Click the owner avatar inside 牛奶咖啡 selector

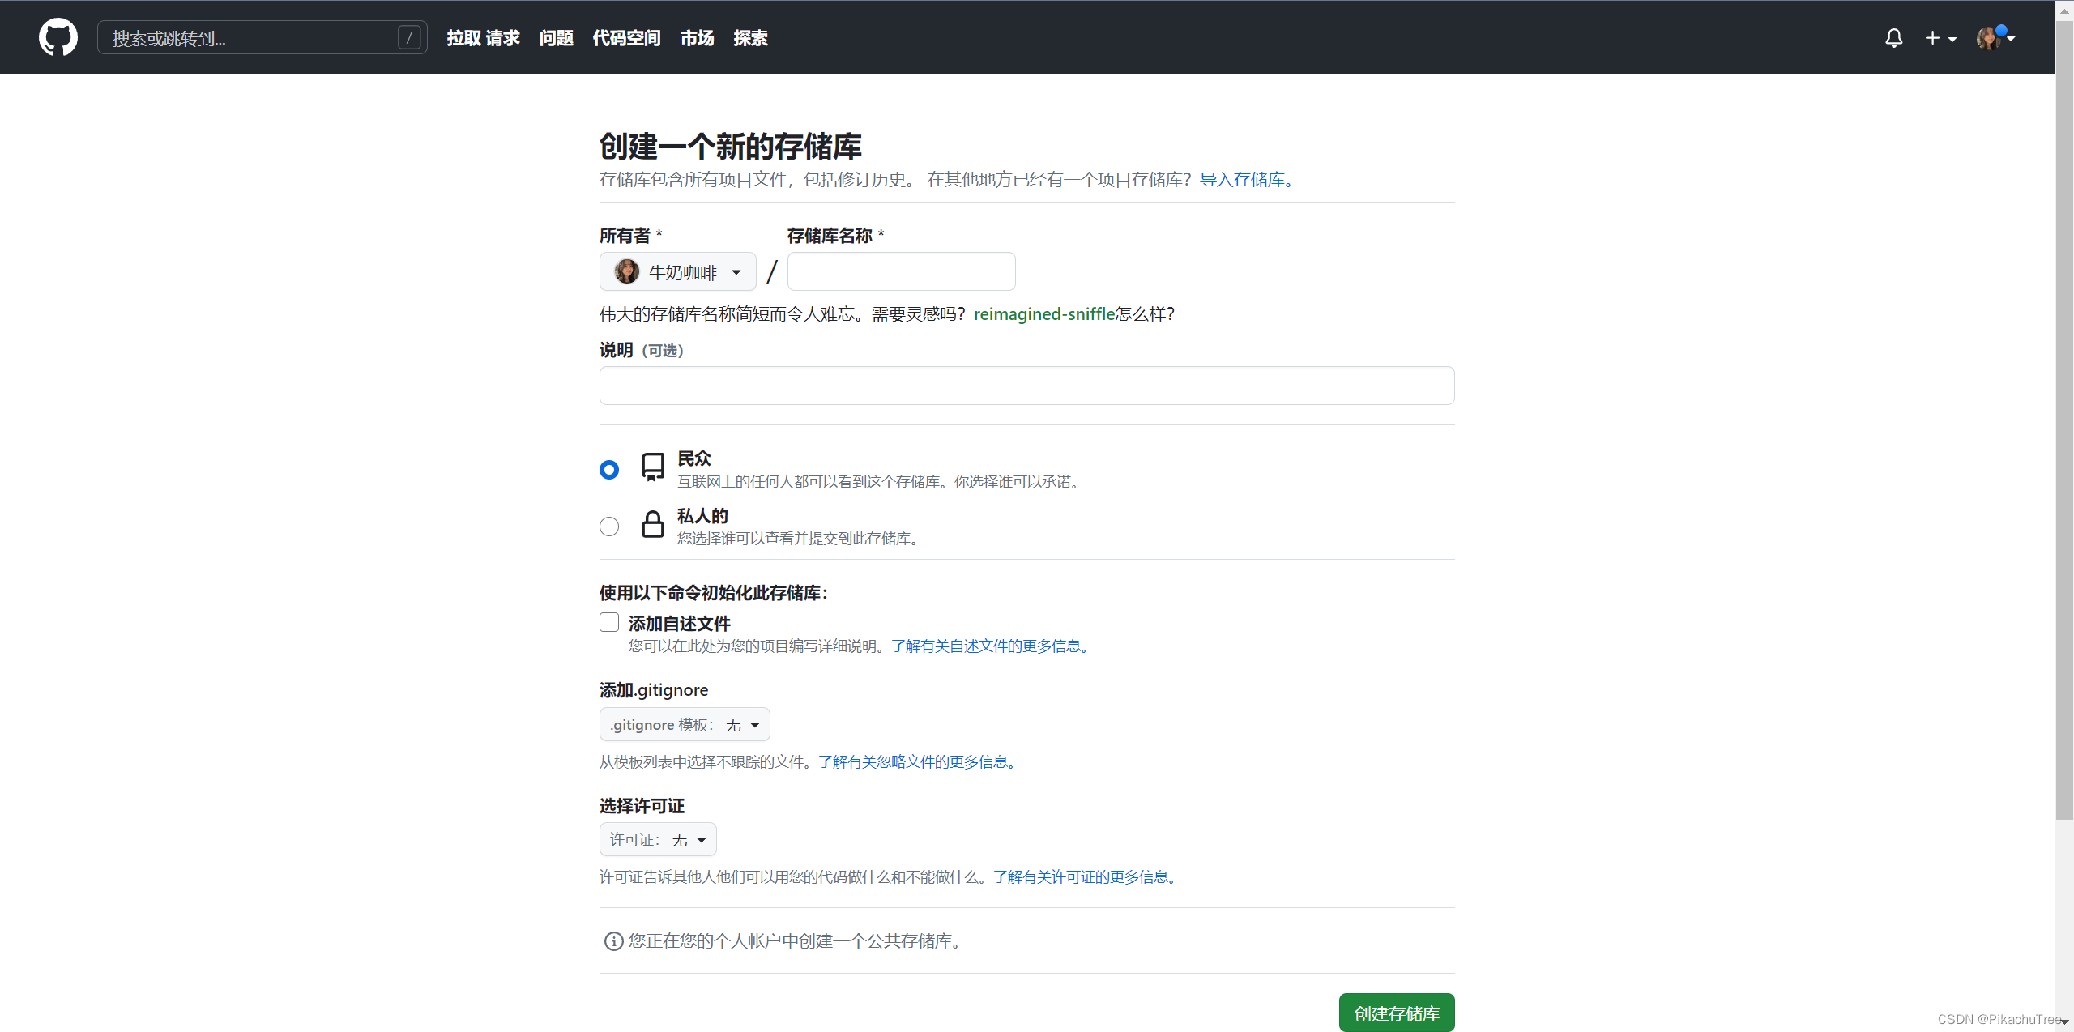point(625,271)
